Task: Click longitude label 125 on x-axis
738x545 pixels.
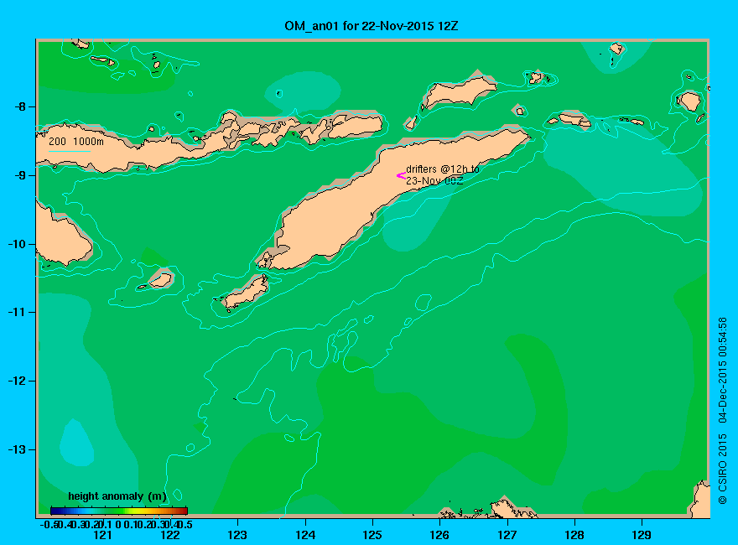Action: click(x=372, y=535)
